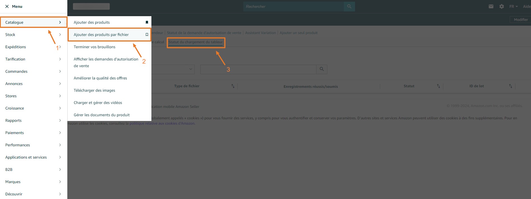Toggle bookmark on Ajouter des produits par fichier

pos(147,35)
